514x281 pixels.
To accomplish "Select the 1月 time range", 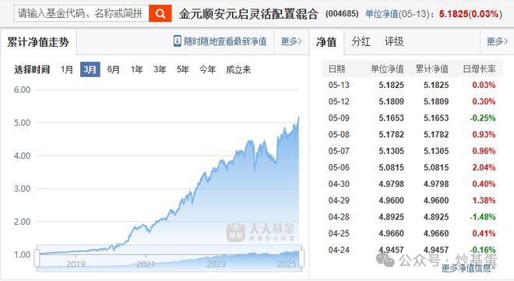I will pos(67,69).
